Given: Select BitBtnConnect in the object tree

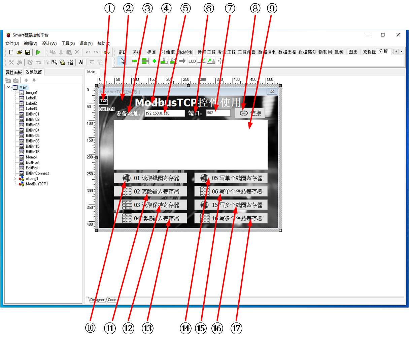Looking at the screenshot, I should [37, 174].
